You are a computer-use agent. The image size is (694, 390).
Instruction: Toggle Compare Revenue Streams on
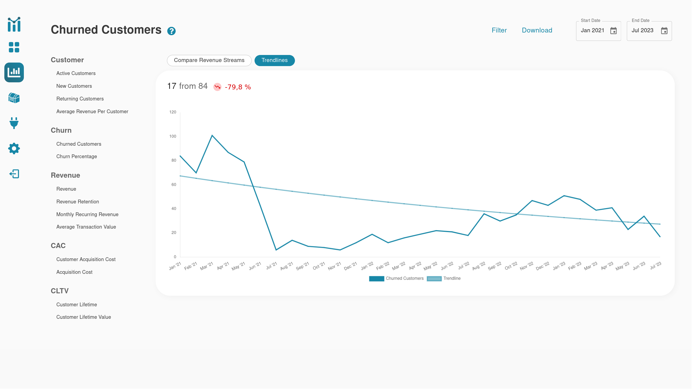pos(209,60)
